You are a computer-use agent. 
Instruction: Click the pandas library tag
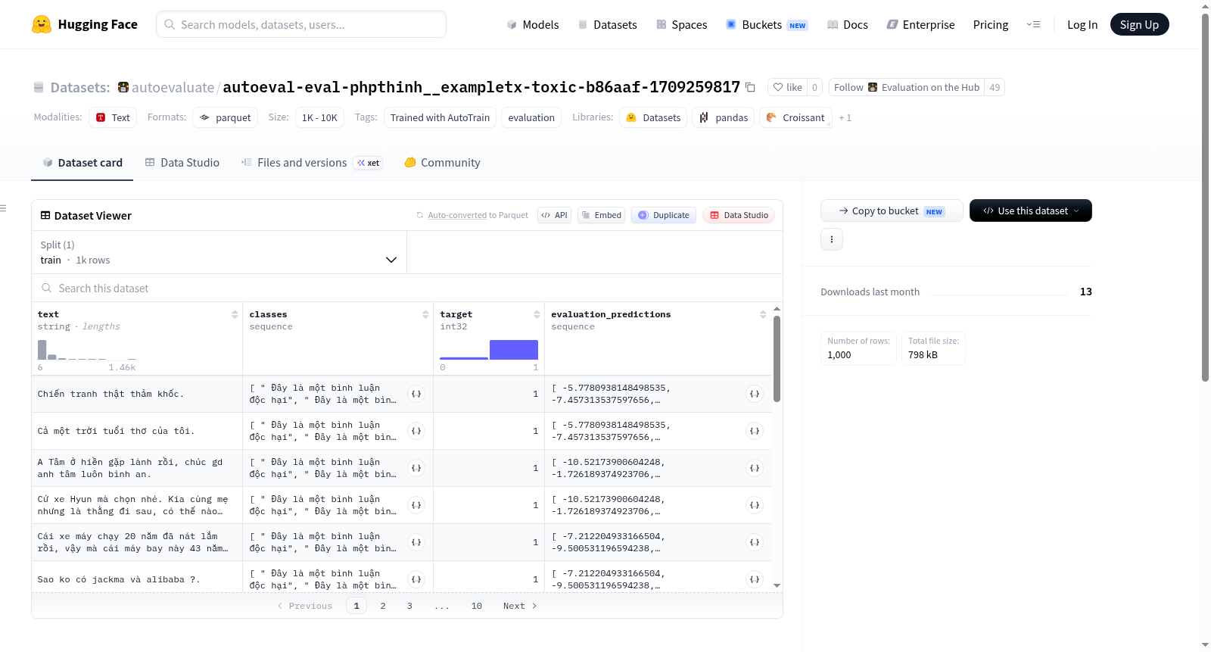click(724, 117)
